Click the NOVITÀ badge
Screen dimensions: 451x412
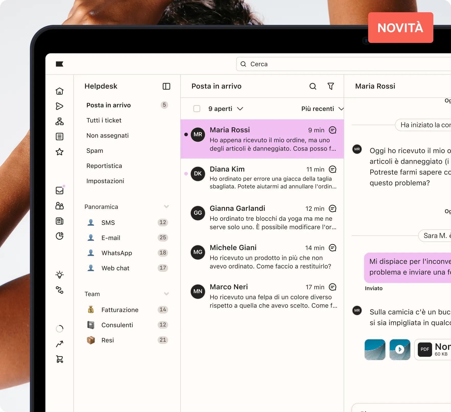400,28
